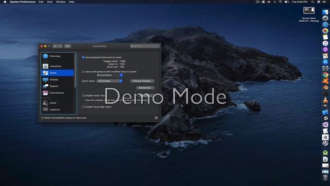Open Visual Studio from the Dock
This screenshot has height=186, width=330.
pyautogui.click(x=325, y=125)
